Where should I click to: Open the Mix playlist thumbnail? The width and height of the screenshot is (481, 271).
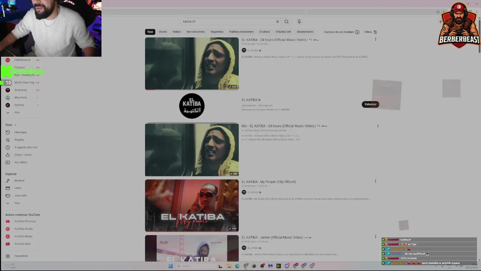192,150
